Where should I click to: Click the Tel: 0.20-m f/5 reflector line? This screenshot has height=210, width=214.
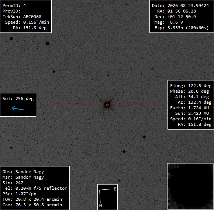coord(35,188)
